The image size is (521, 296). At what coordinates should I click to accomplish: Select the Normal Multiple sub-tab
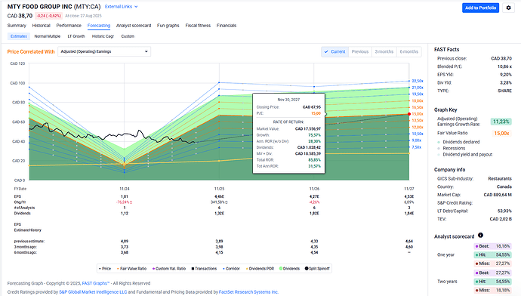(47, 36)
